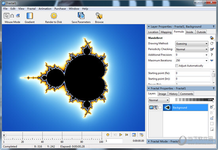Click the Save Parameters icon

(81, 15)
